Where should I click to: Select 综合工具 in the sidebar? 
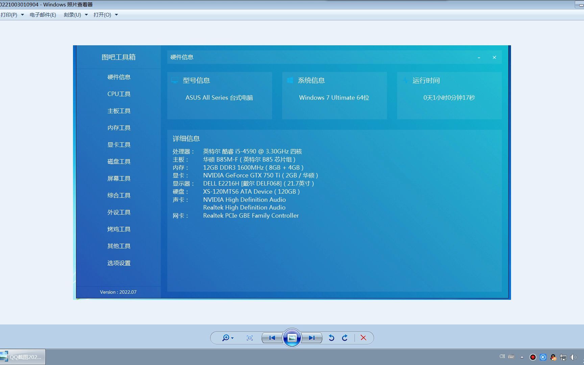pyautogui.click(x=119, y=195)
